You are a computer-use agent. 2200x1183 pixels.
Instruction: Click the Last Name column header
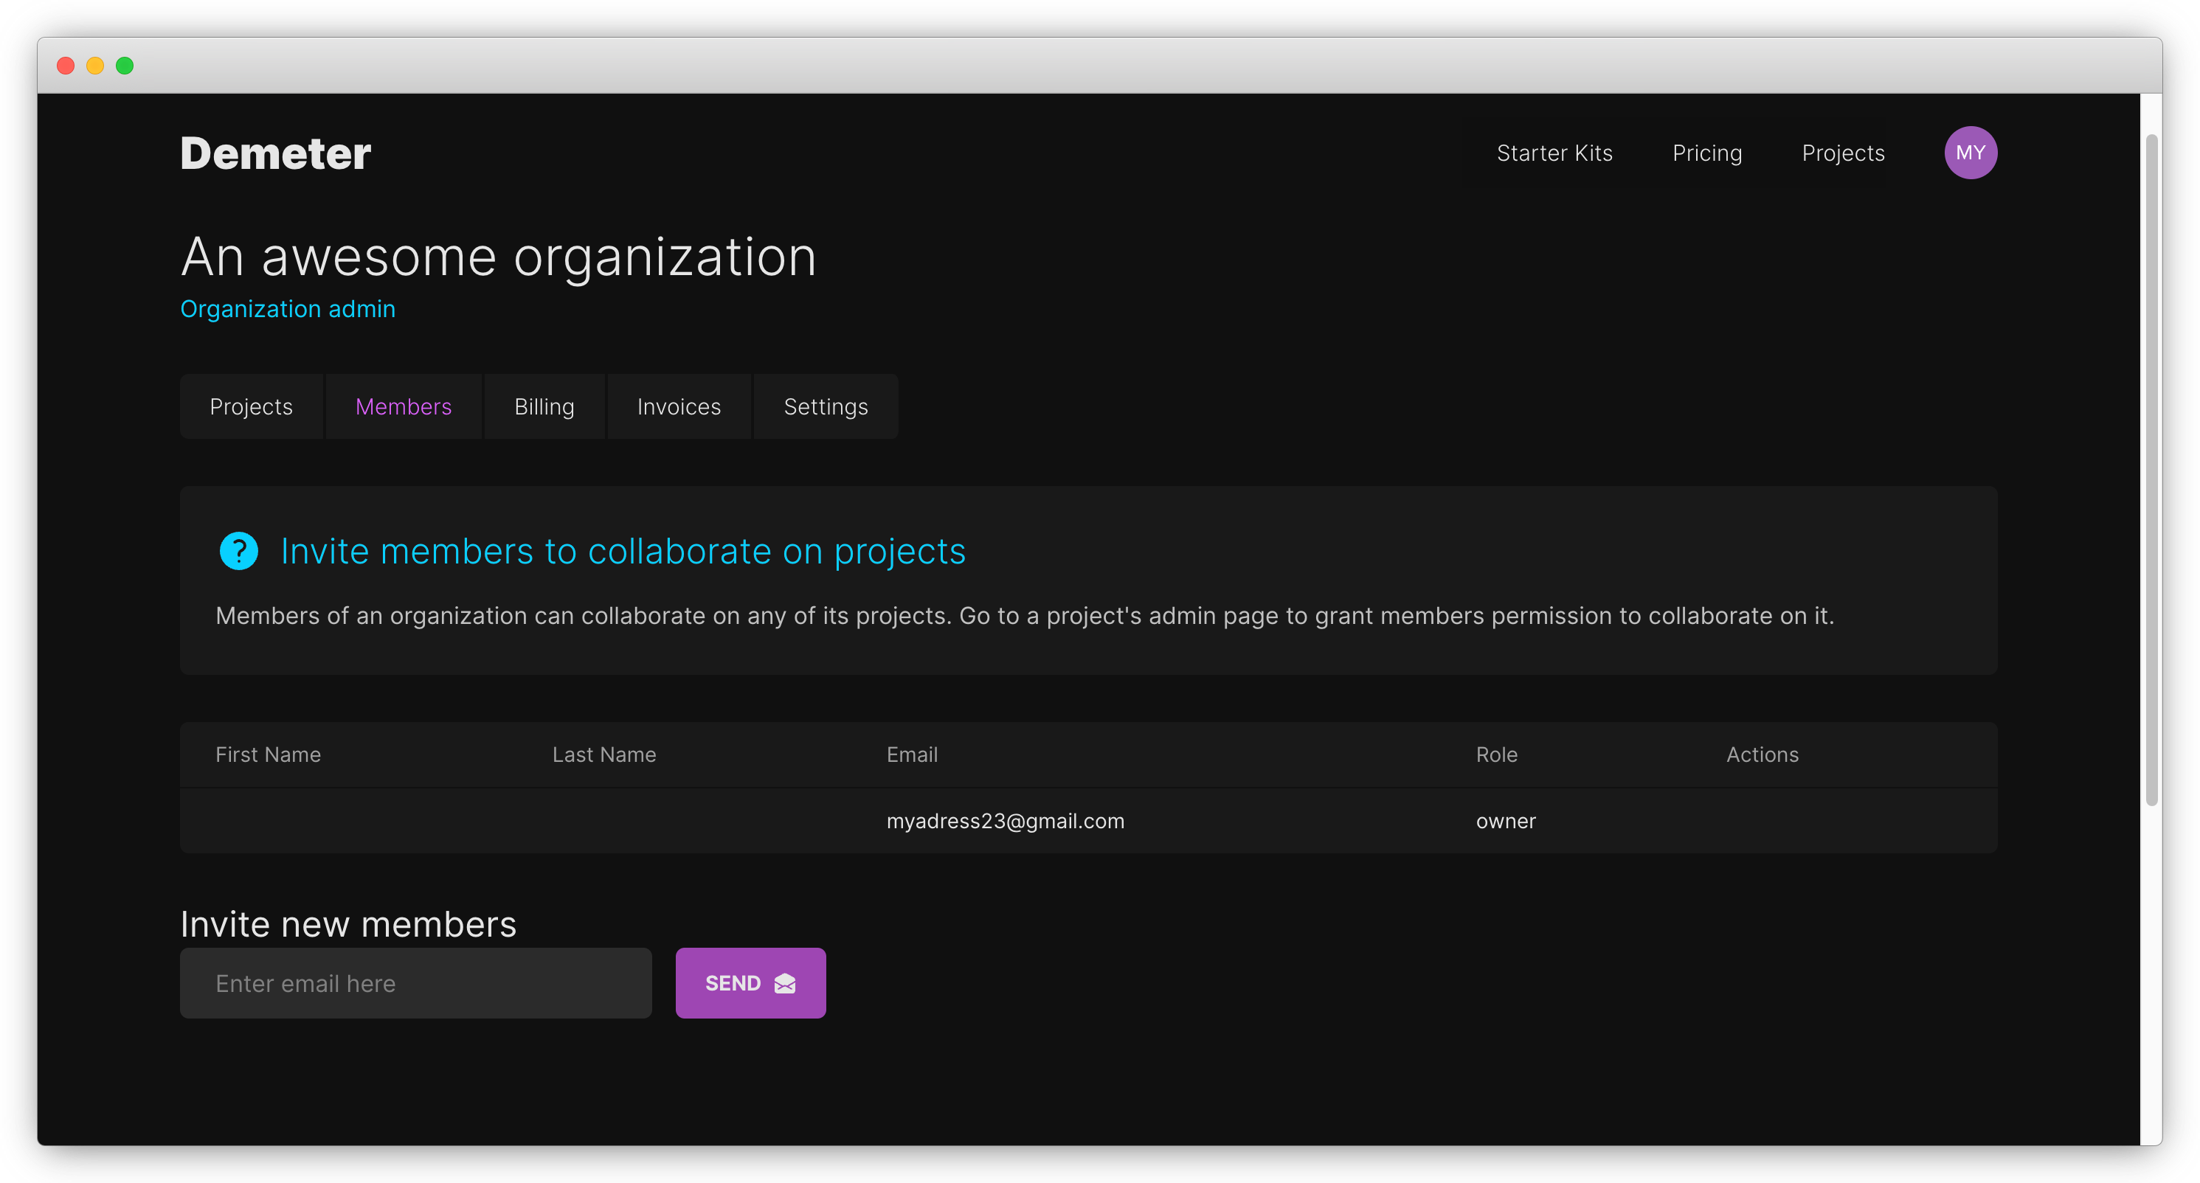(x=603, y=754)
